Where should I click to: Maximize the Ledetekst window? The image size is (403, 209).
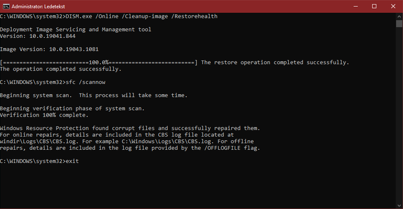[x=374, y=6]
